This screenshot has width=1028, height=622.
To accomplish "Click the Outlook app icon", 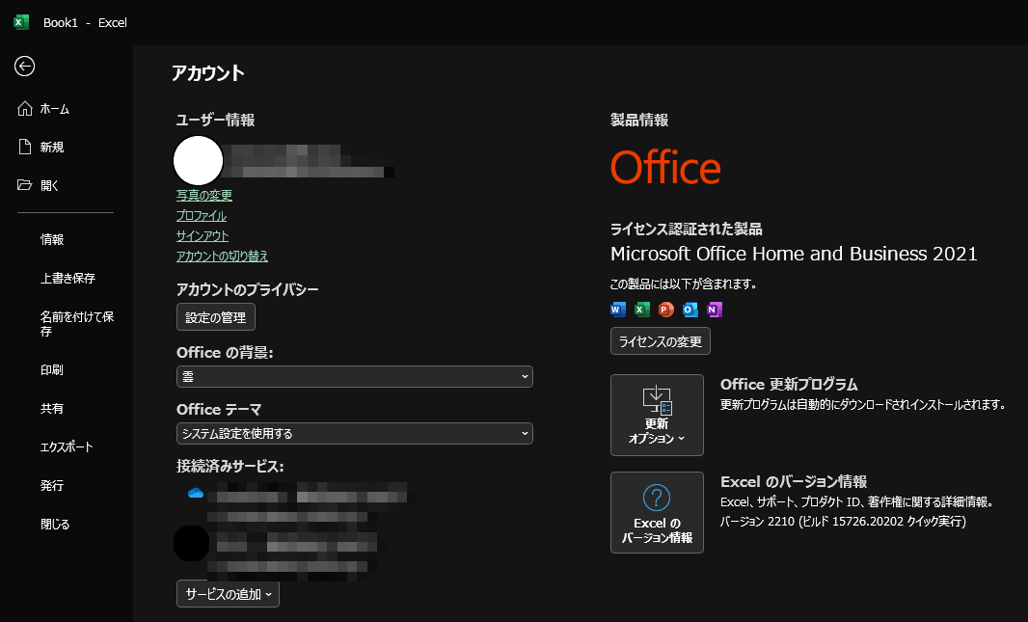I will pos(690,310).
